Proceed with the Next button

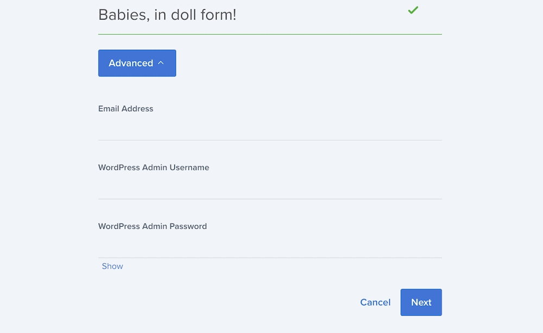click(x=421, y=302)
